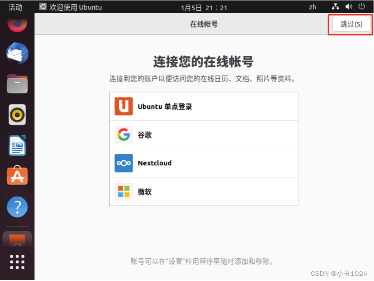Open the 欢迎使用 Ubuntu app menu

point(71,7)
